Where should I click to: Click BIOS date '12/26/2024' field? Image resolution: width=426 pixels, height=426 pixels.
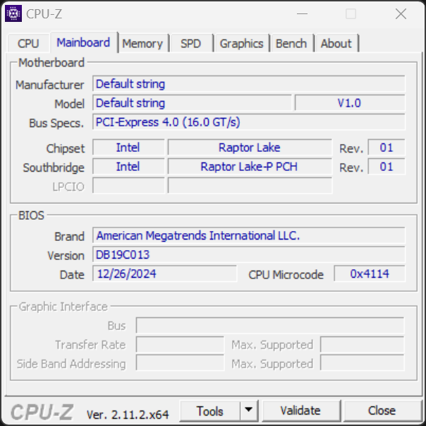164,273
